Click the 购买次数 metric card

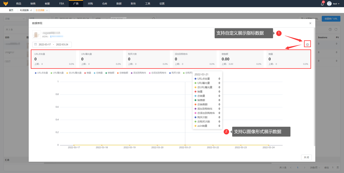[x=148, y=59]
